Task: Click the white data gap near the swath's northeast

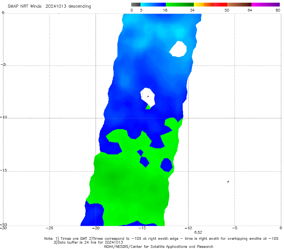Action: pyautogui.click(x=178, y=49)
